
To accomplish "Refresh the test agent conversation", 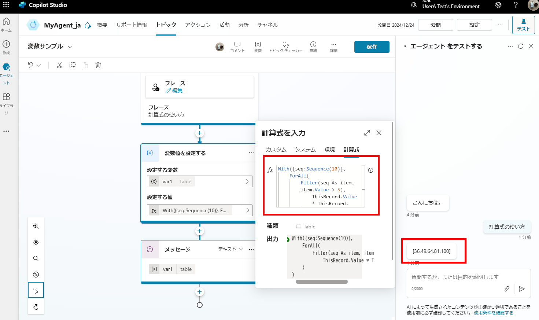I will tap(520, 46).
